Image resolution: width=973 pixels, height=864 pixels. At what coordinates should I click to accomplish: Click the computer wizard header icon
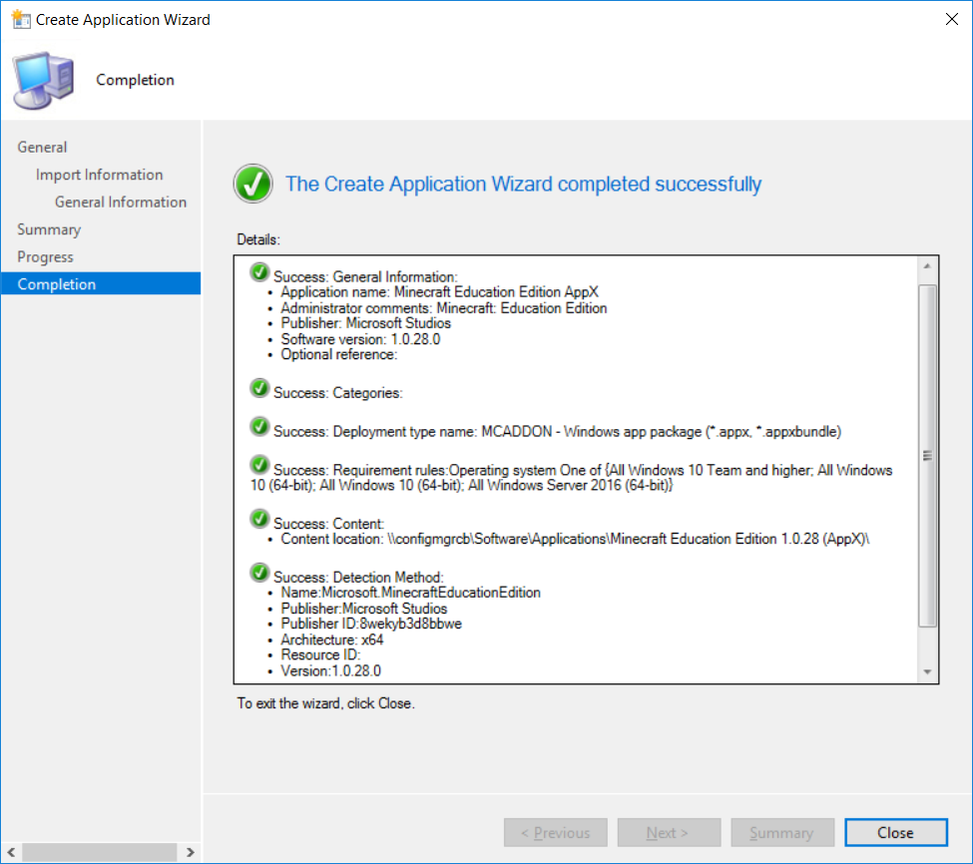(x=44, y=81)
